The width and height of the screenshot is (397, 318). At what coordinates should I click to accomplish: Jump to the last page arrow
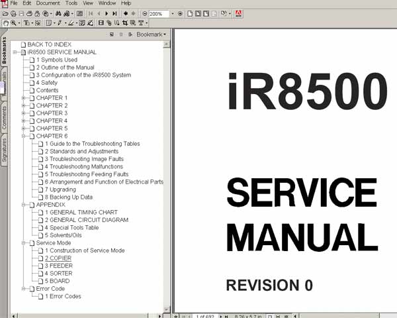[114, 13]
